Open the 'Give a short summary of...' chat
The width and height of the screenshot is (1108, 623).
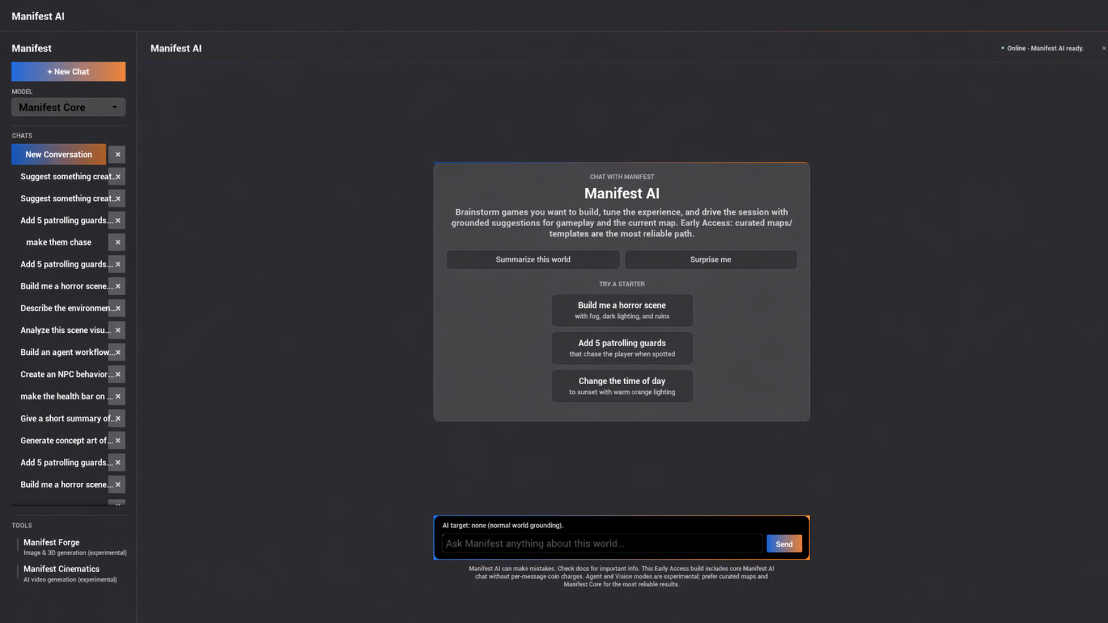pos(59,419)
